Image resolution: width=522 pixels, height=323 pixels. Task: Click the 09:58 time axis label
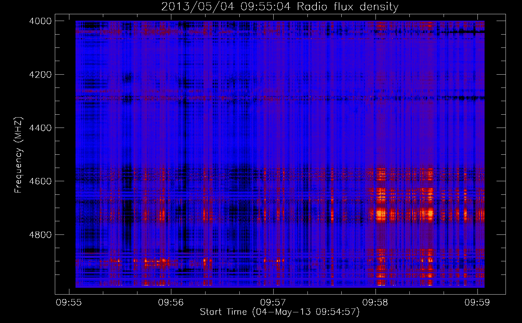(375, 303)
